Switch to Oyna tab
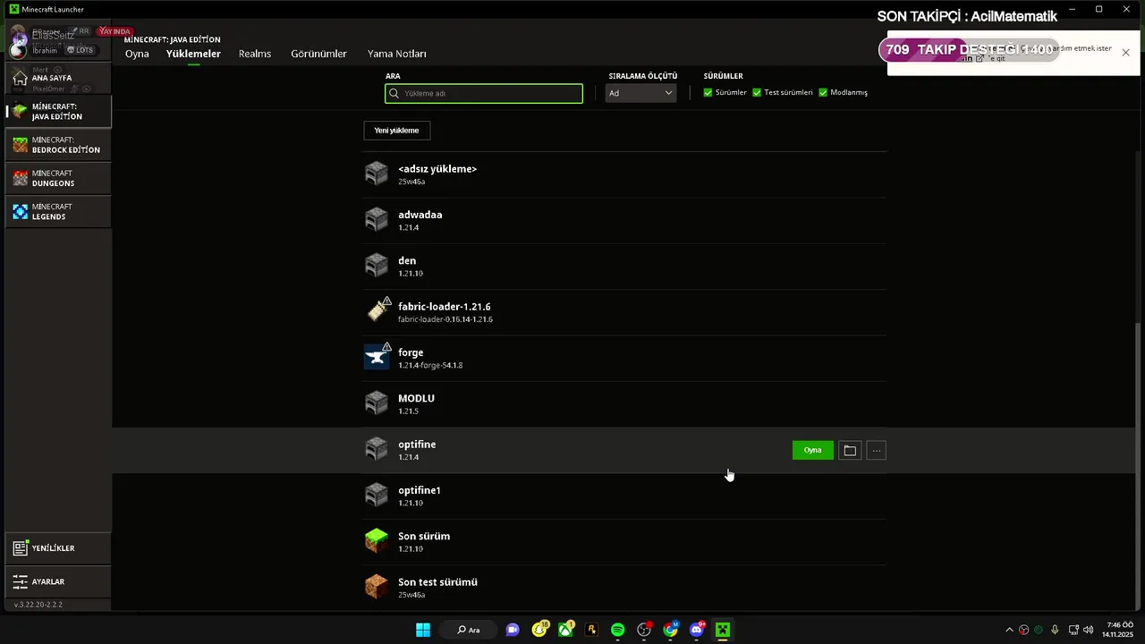The width and height of the screenshot is (1145, 644). 137,54
